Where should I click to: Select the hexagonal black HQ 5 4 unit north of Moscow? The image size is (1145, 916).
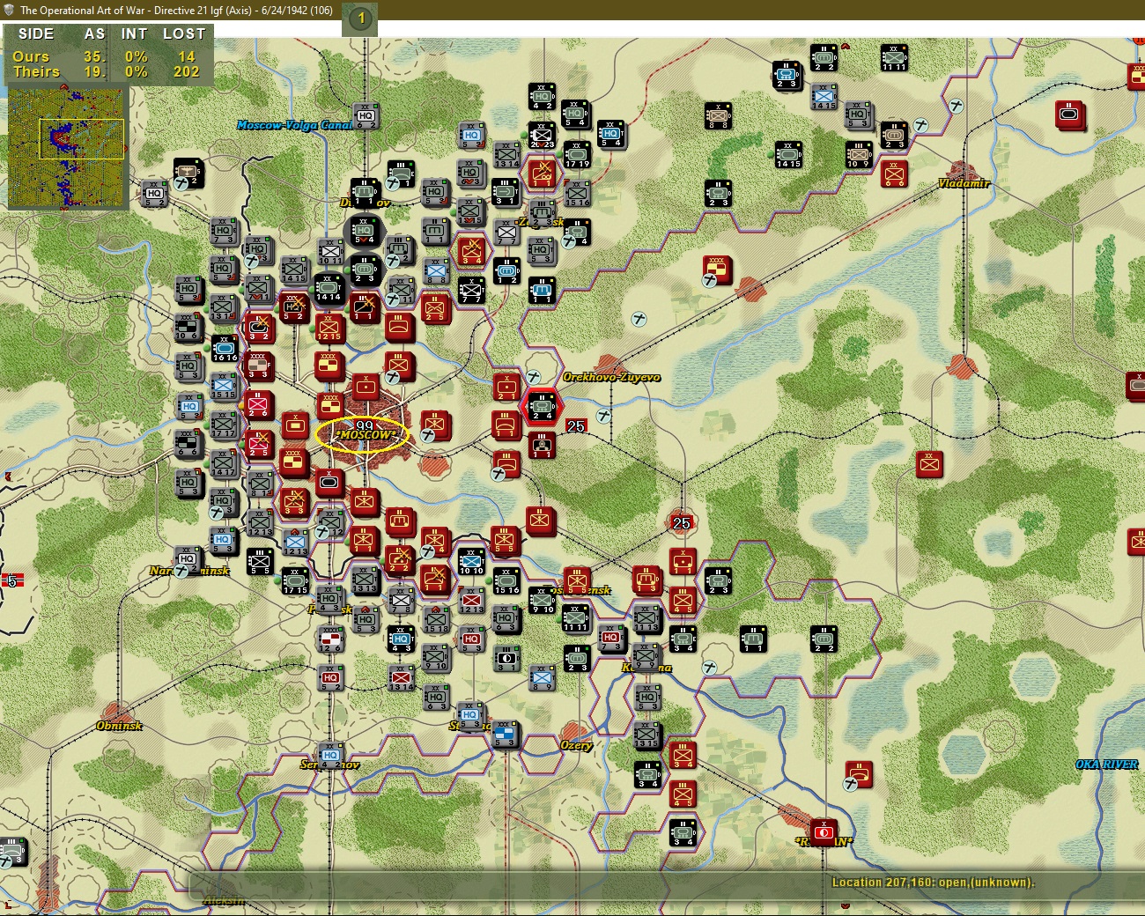click(364, 231)
